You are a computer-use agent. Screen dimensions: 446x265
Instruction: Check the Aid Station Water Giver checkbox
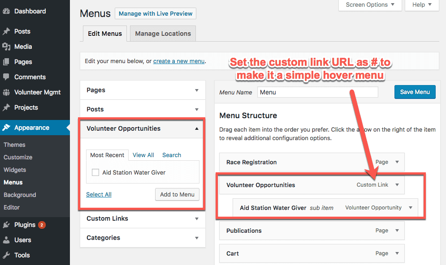[x=95, y=172]
